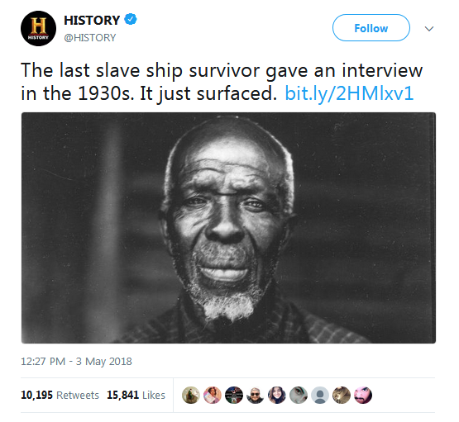The height and width of the screenshot is (422, 459).
Task: Enlarge the black-and-white portrait photo
Action: [228, 228]
